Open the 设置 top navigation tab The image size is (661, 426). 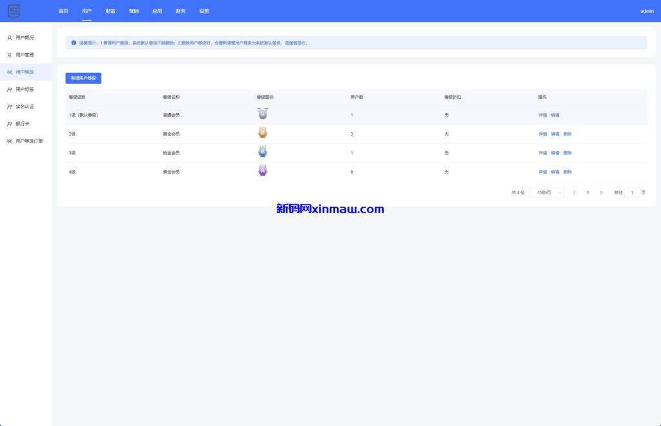point(204,11)
